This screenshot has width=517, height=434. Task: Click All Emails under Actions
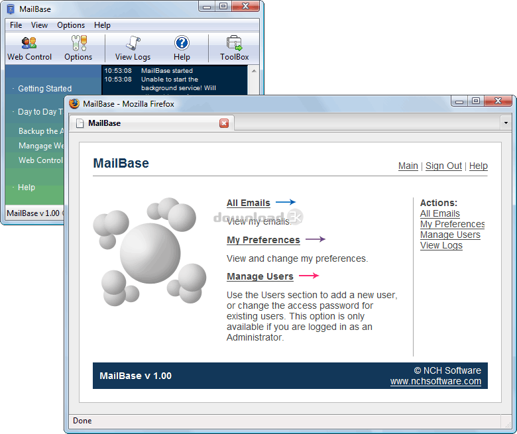440,213
